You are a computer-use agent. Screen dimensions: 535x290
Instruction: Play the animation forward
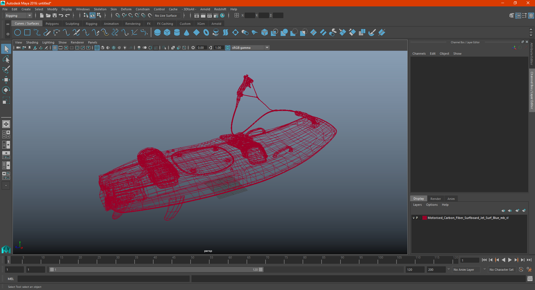[510, 260]
